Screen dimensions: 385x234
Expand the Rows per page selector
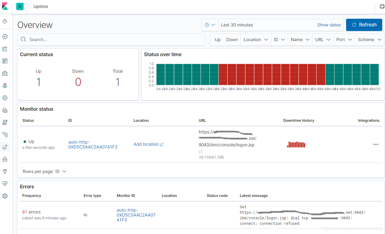pos(45,171)
